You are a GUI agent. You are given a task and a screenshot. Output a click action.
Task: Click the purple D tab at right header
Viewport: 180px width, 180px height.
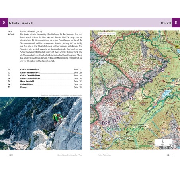tap(176, 22)
